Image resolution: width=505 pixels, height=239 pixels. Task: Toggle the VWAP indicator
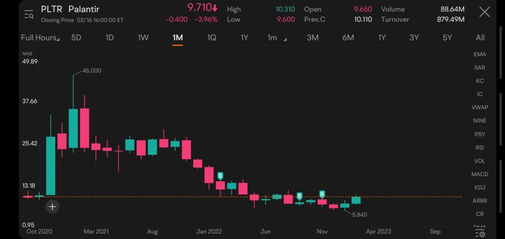pos(479,107)
